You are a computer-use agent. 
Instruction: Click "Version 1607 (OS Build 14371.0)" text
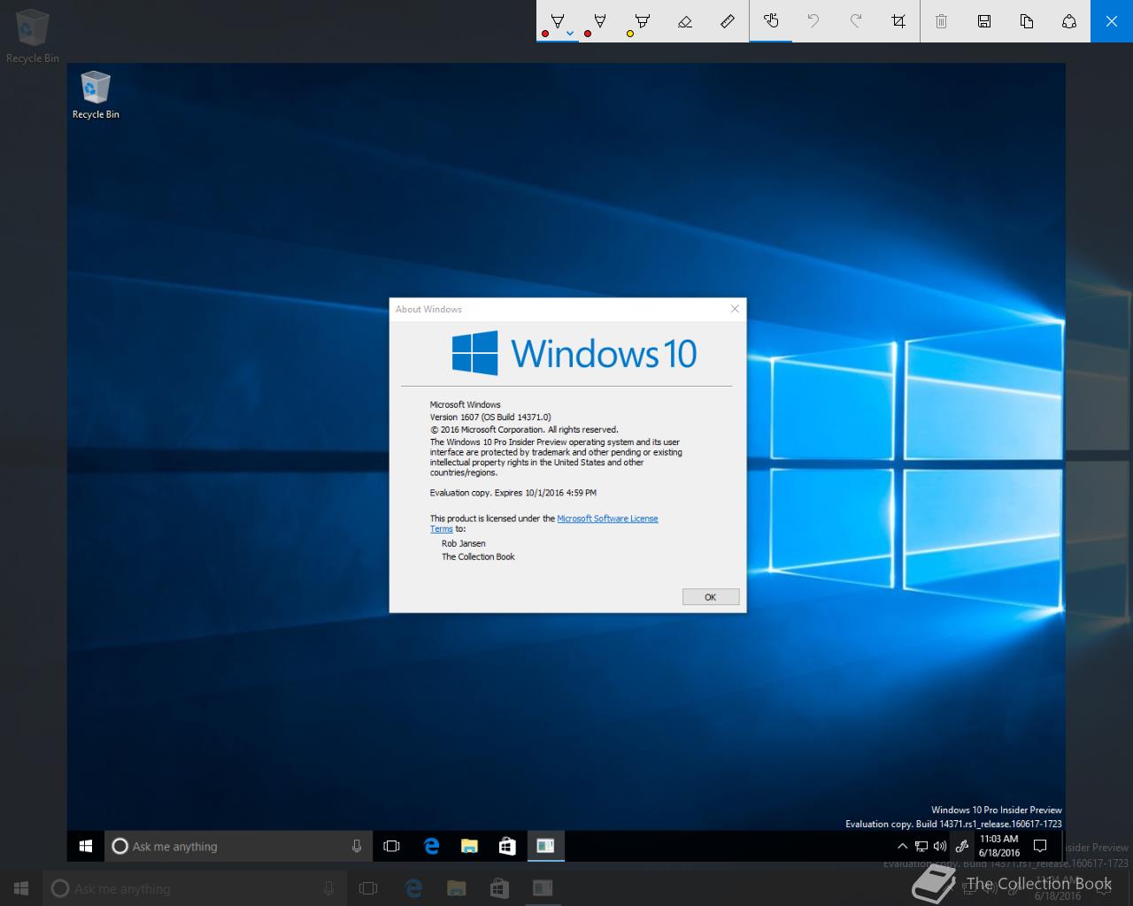(x=490, y=417)
